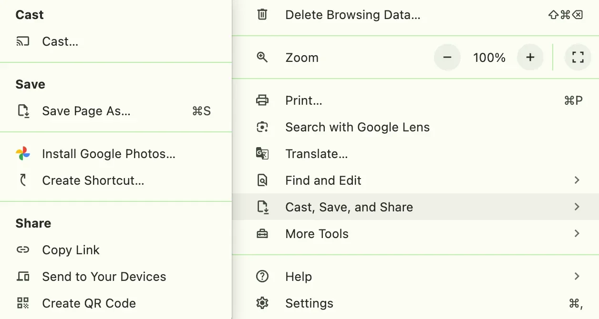Choose Delete Browsing Data…
The image size is (599, 319).
point(415,15)
